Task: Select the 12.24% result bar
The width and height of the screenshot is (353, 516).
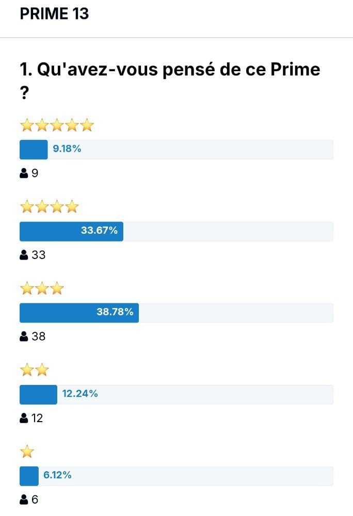Action: click(x=176, y=394)
